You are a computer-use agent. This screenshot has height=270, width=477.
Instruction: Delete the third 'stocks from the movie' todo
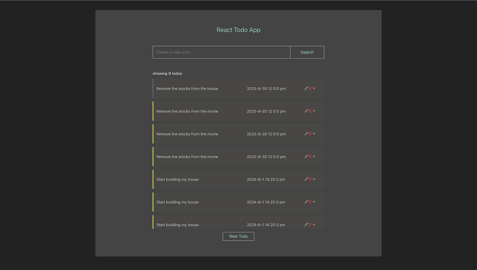tap(310, 157)
